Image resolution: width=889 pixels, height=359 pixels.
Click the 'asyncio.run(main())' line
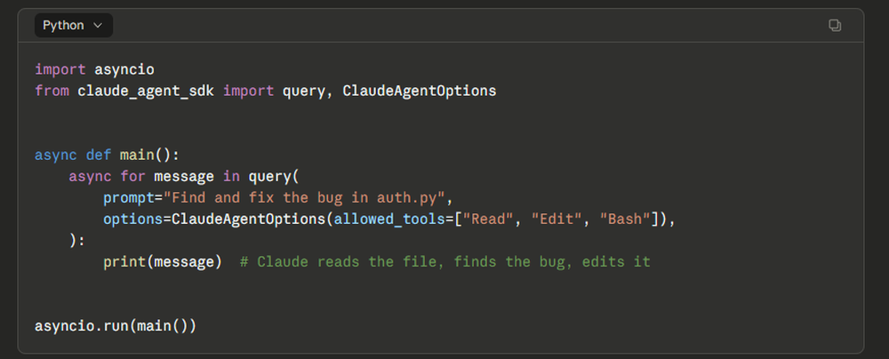click(x=116, y=326)
